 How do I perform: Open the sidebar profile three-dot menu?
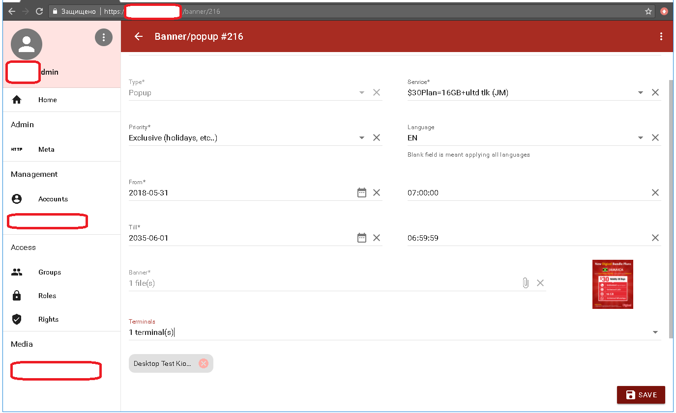(103, 37)
